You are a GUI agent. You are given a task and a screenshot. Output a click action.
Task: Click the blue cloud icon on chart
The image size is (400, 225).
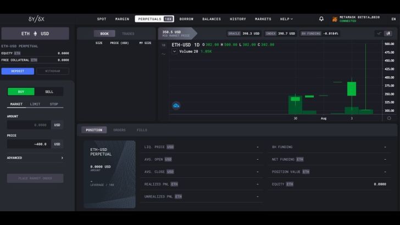pos(176,105)
